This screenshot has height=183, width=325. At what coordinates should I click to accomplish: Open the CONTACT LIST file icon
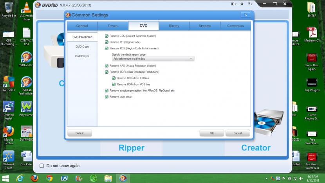click(x=26, y=36)
